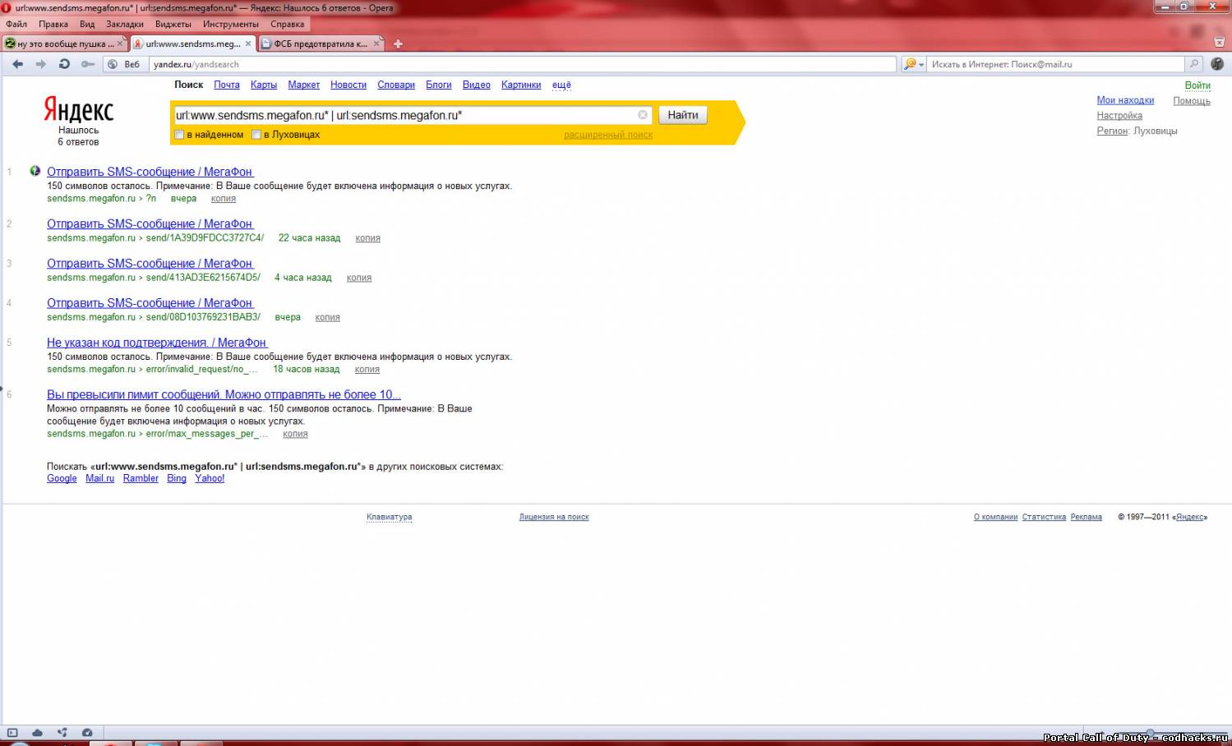Screen dimensions: 1232x746
Task: Open the Вид menu
Action: (87, 24)
